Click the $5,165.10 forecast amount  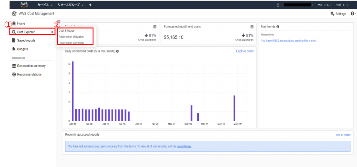click(x=174, y=38)
